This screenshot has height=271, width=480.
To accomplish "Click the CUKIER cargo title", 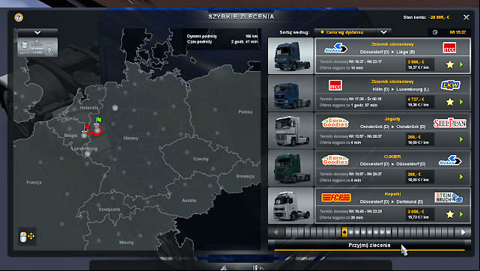I will (392, 156).
